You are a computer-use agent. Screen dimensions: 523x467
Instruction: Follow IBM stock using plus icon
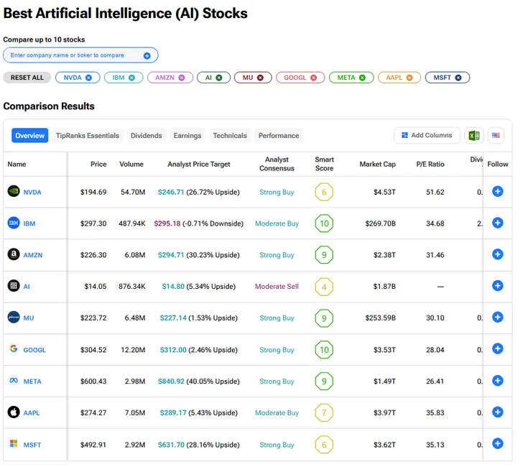point(497,223)
